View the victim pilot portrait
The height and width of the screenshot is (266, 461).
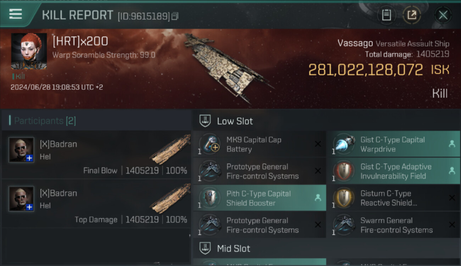29,51
